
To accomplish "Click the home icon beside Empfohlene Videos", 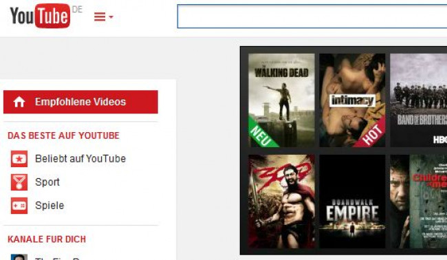I will click(x=19, y=102).
